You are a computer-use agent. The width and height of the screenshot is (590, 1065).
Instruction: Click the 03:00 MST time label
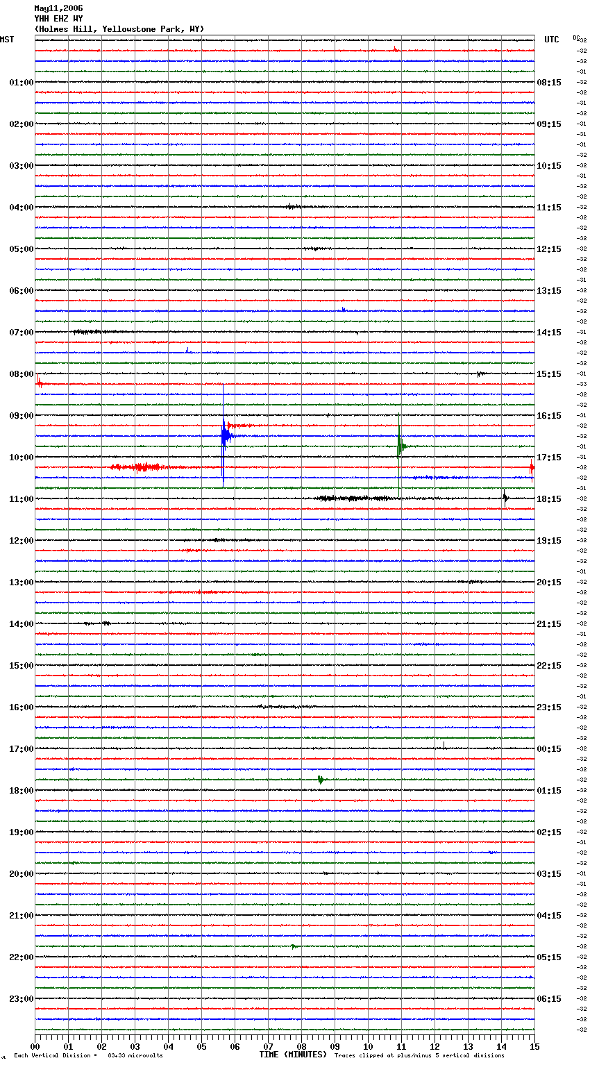(22, 166)
